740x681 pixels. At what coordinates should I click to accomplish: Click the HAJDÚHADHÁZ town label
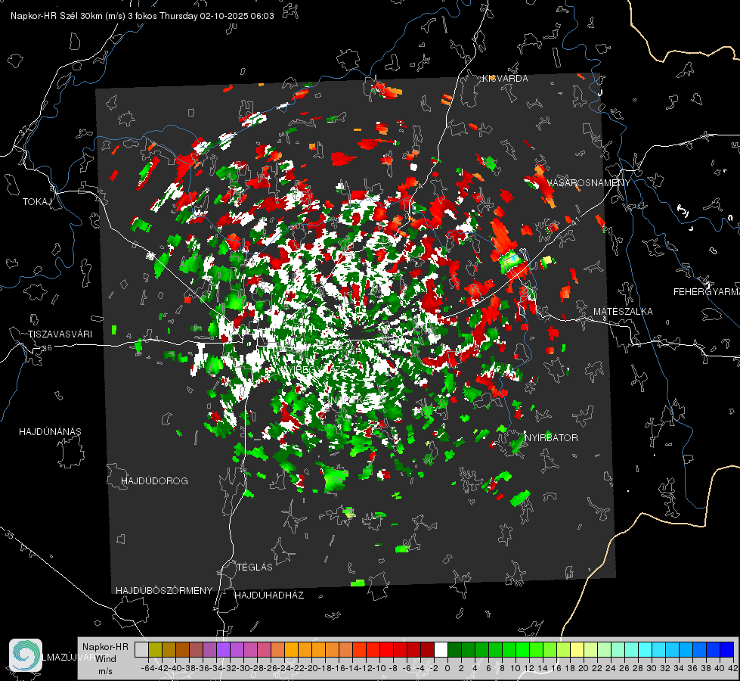point(269,595)
